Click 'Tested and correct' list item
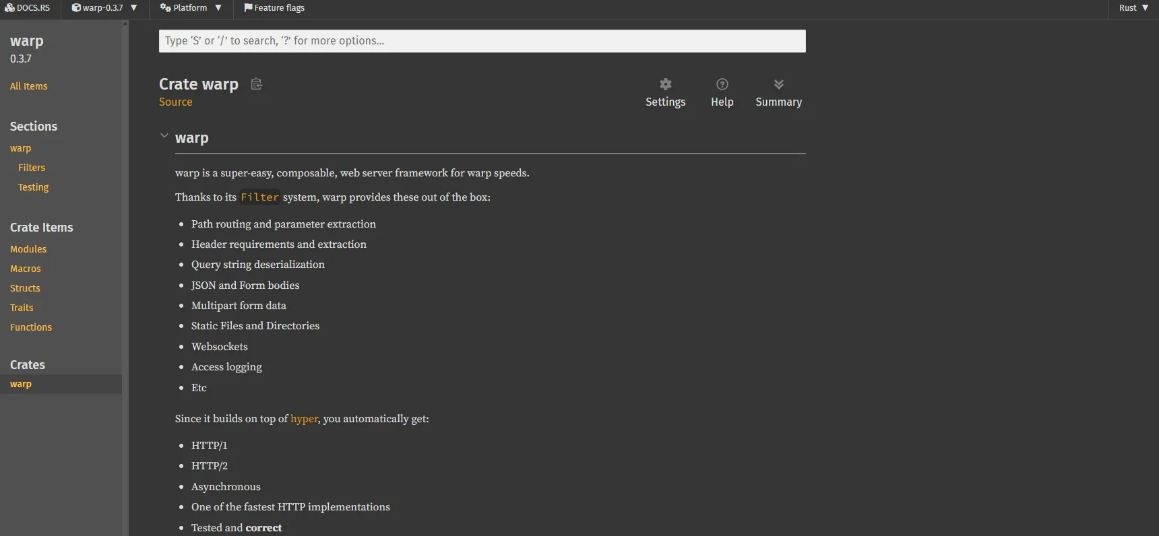Image resolution: width=1159 pixels, height=536 pixels. (x=237, y=528)
